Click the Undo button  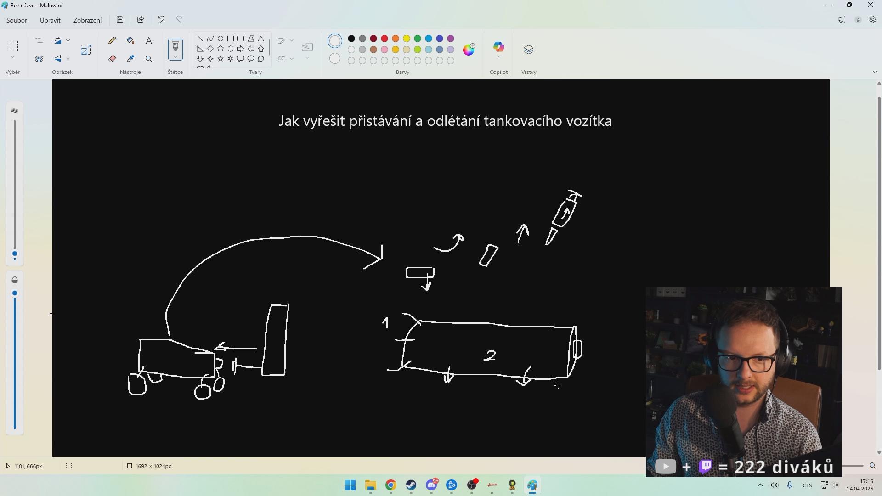click(x=161, y=19)
